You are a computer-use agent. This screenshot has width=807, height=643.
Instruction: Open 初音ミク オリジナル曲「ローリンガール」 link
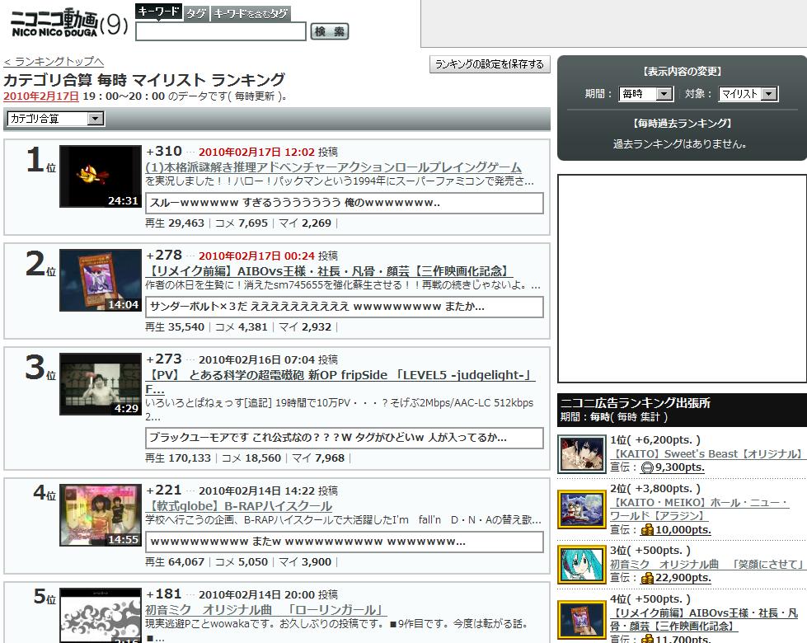click(265, 610)
